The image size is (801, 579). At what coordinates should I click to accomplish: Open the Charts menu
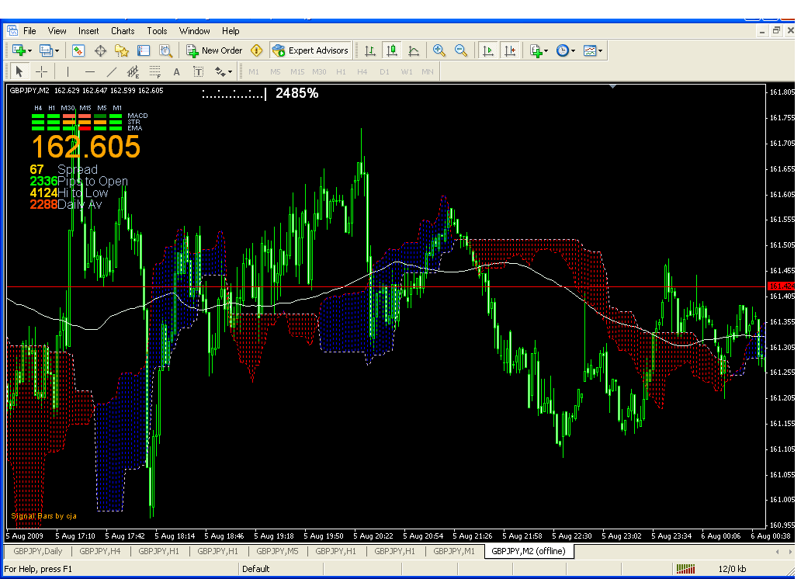(x=123, y=31)
